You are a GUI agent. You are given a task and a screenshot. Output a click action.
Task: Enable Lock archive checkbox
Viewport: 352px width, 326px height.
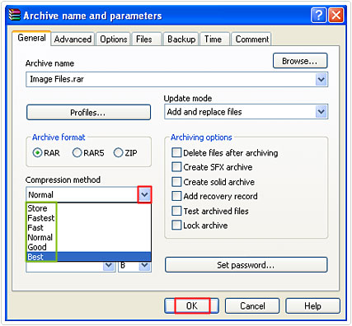(x=176, y=226)
